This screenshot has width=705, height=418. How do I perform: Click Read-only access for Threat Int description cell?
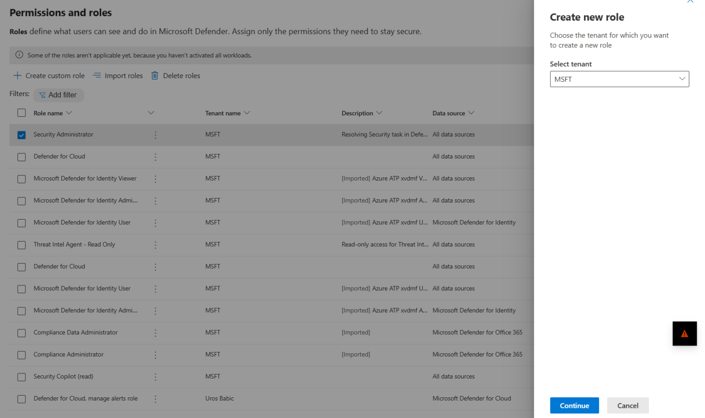[385, 244]
